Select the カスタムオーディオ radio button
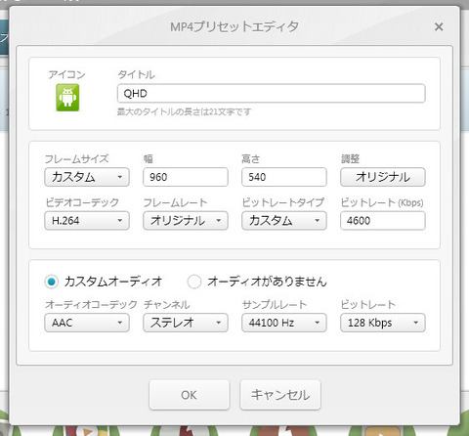This screenshot has width=469, height=436. click(x=52, y=282)
